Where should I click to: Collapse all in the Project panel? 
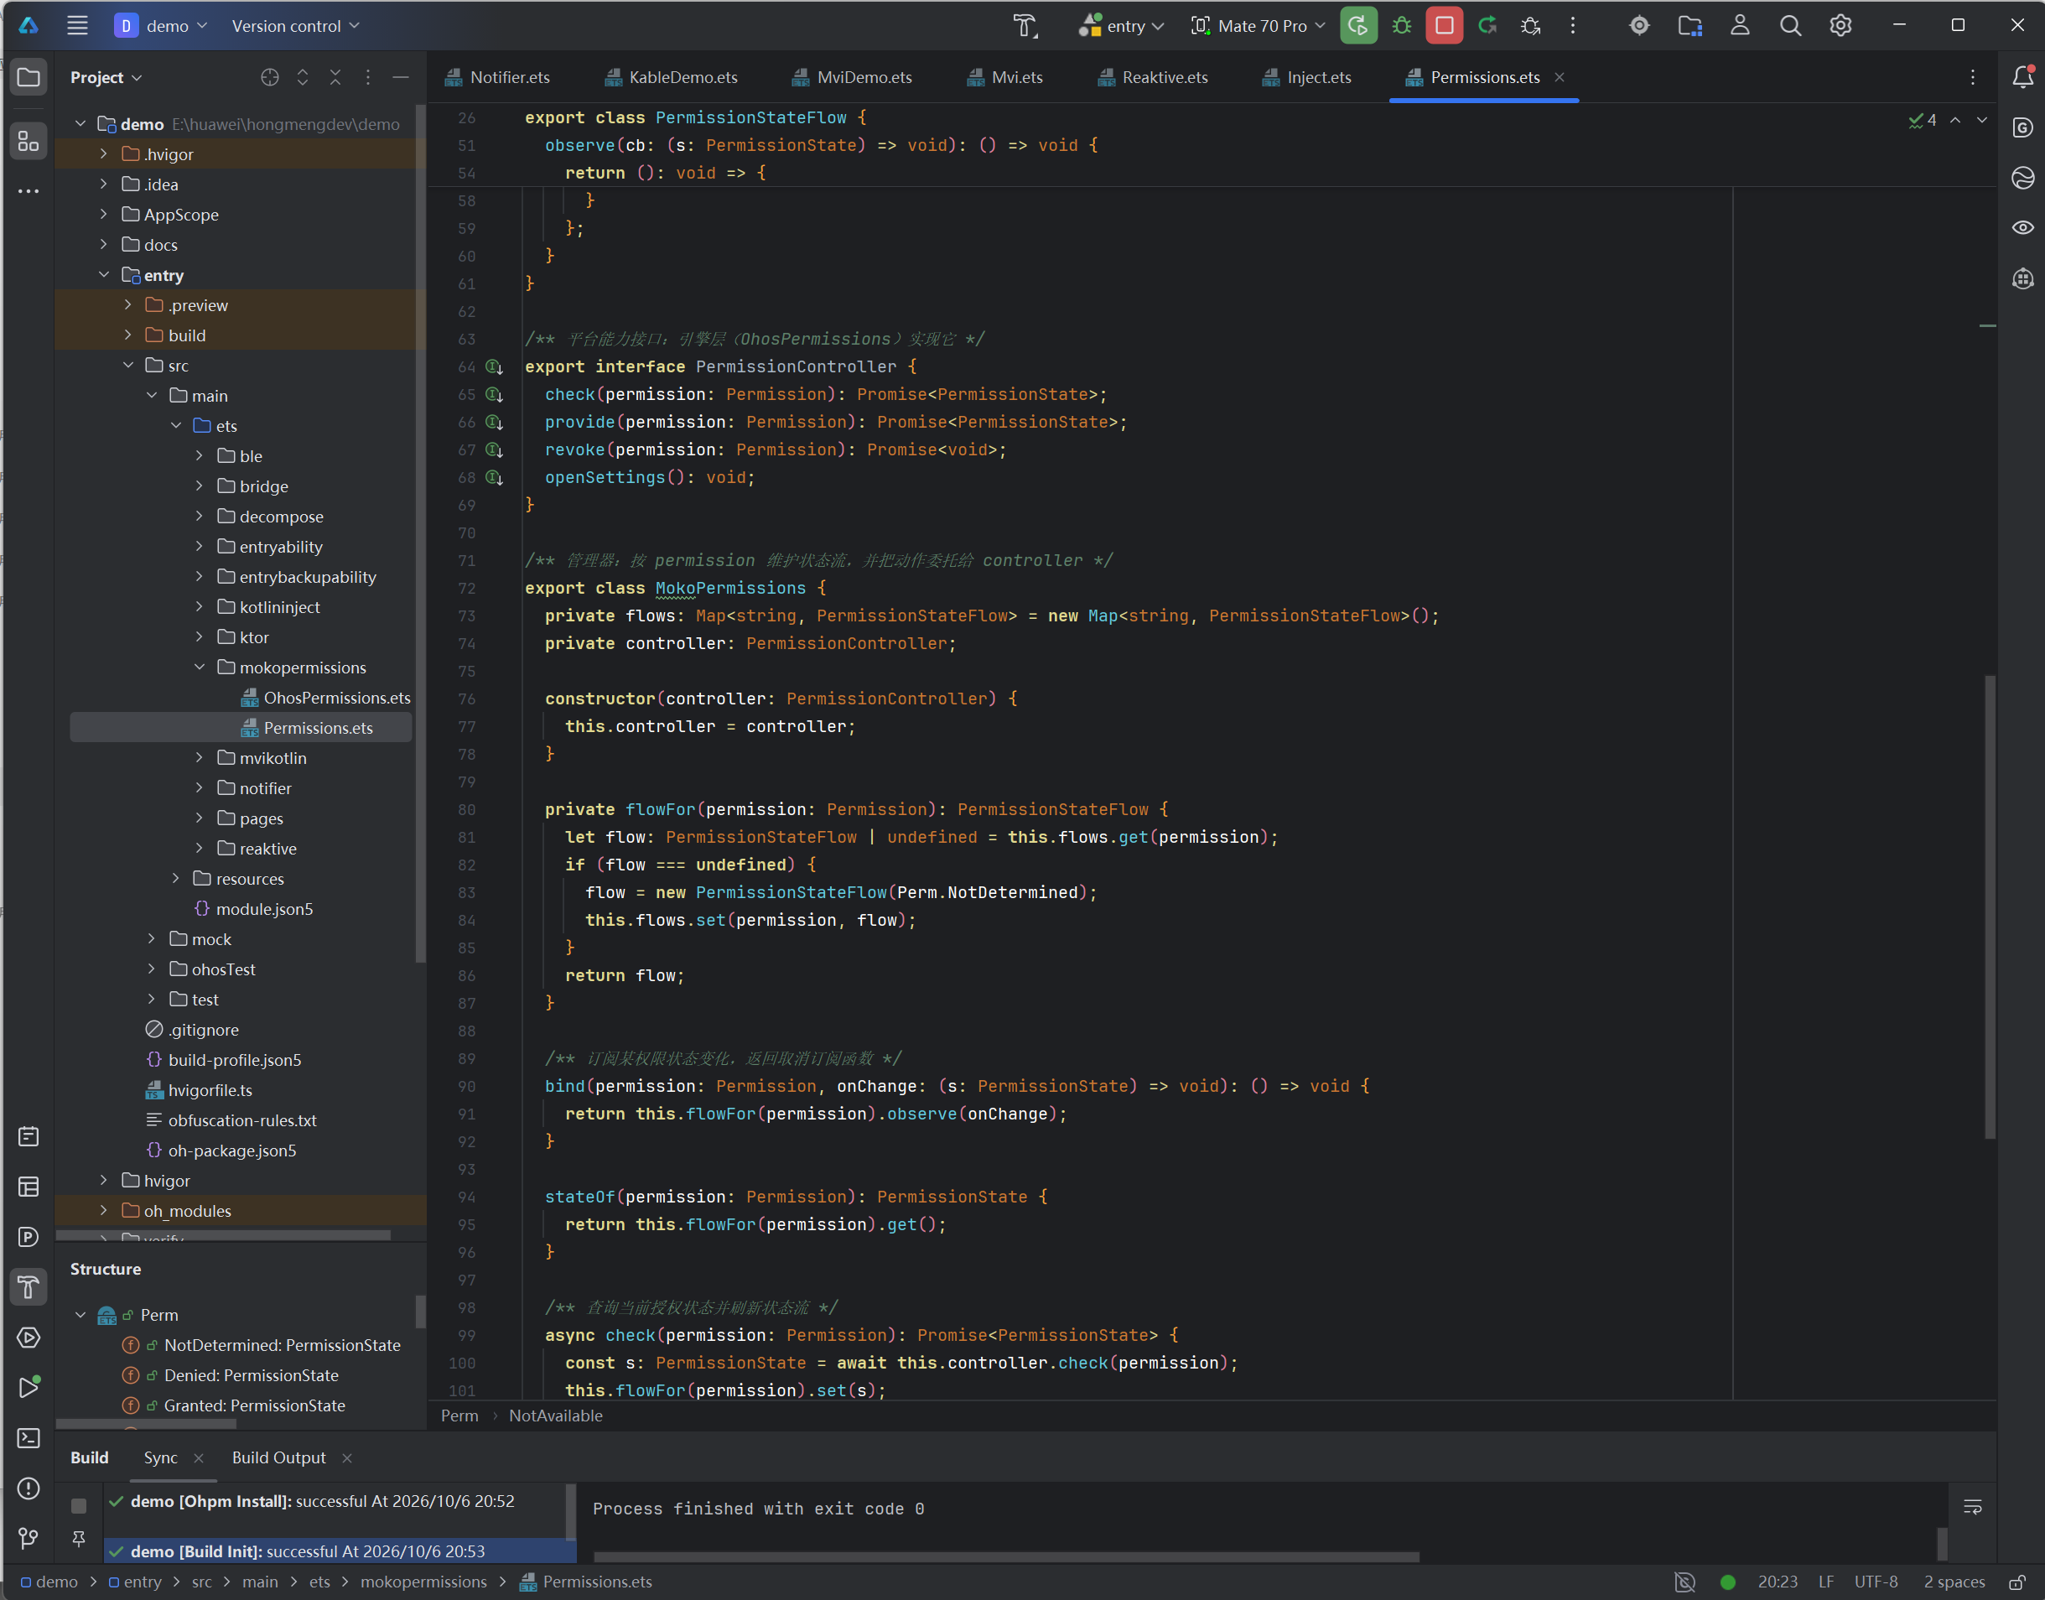click(x=335, y=78)
